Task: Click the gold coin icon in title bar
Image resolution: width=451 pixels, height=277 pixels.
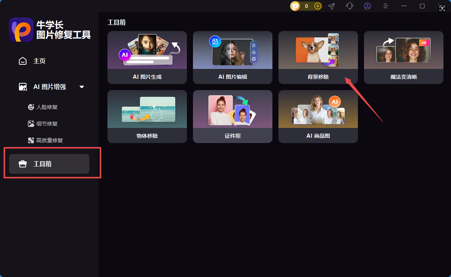Action: tap(295, 6)
